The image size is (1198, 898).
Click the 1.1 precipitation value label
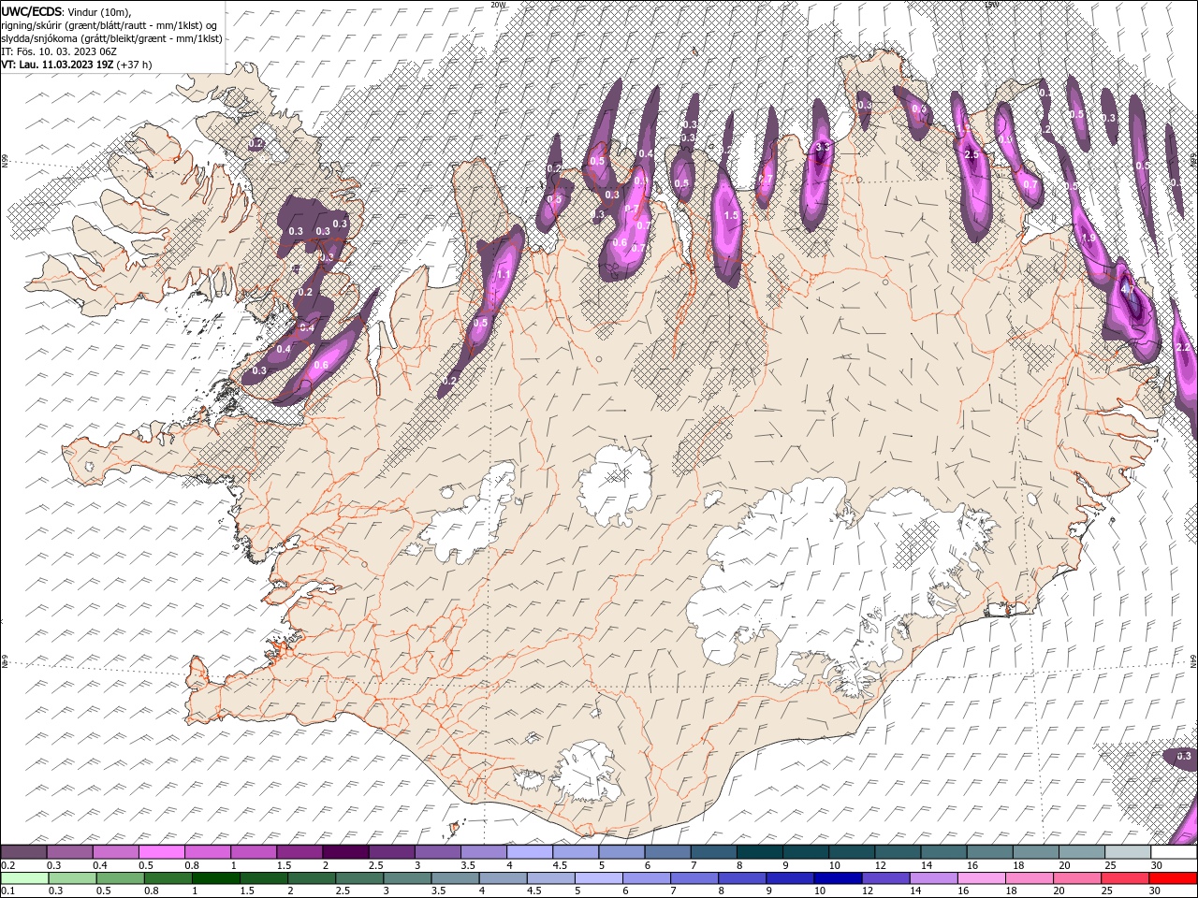pos(503,275)
